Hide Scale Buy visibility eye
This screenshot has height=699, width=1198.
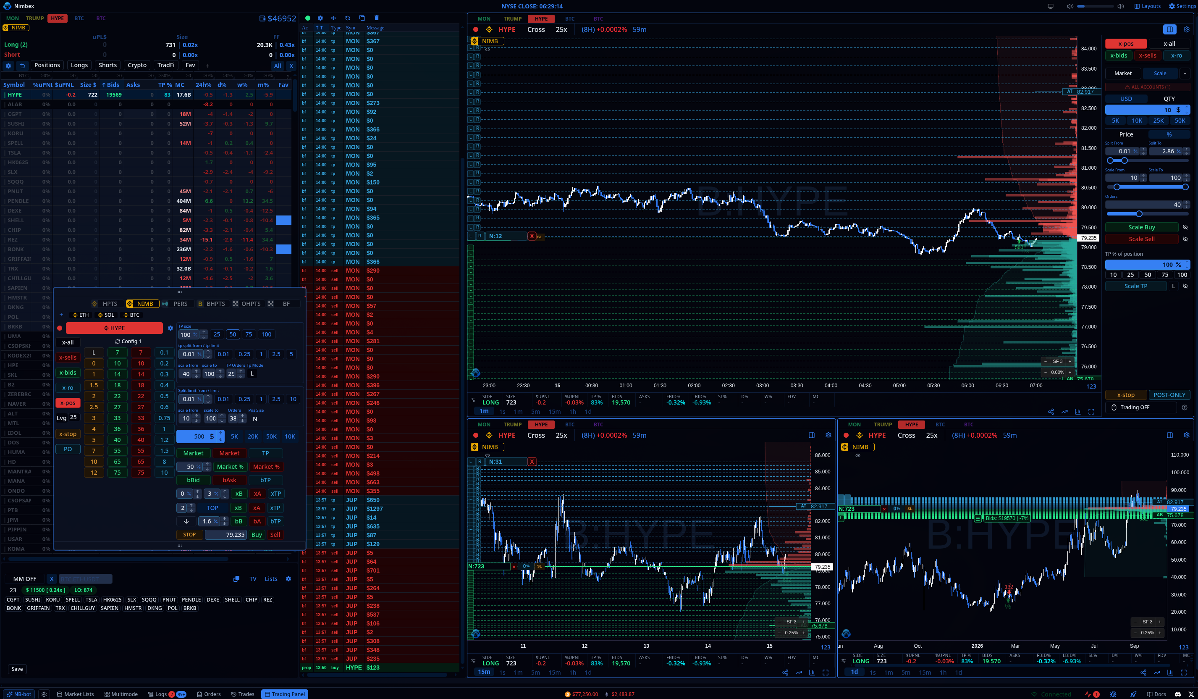pyautogui.click(x=1185, y=227)
